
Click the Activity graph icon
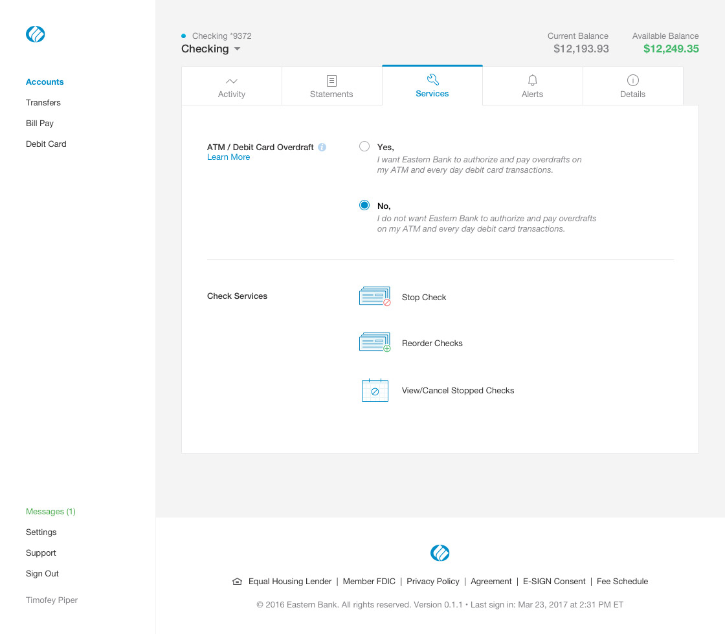(232, 82)
